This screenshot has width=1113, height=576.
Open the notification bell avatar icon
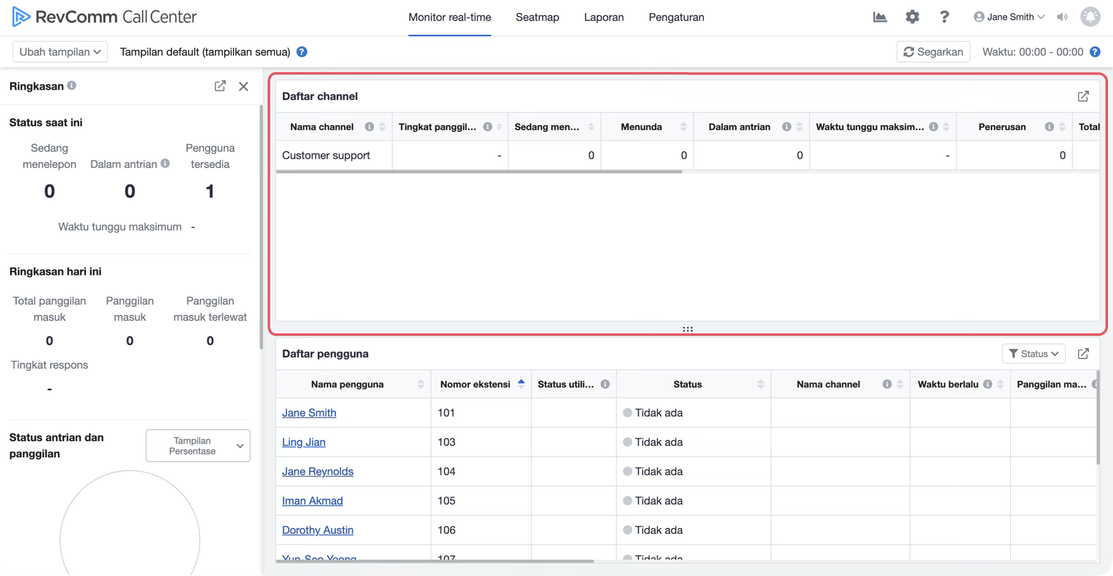pyautogui.click(x=1090, y=17)
